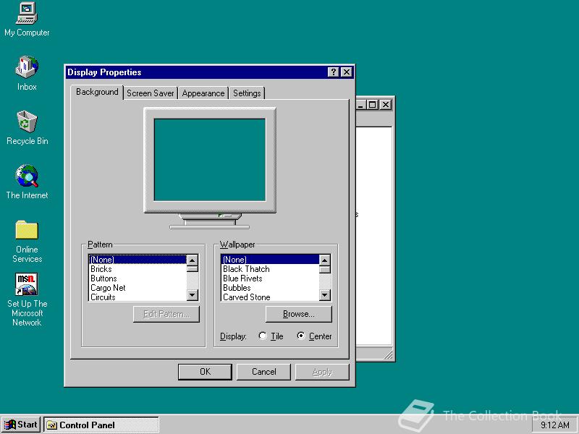Choose the Carved Stone wallpaper
The image size is (579, 434).
270,297
